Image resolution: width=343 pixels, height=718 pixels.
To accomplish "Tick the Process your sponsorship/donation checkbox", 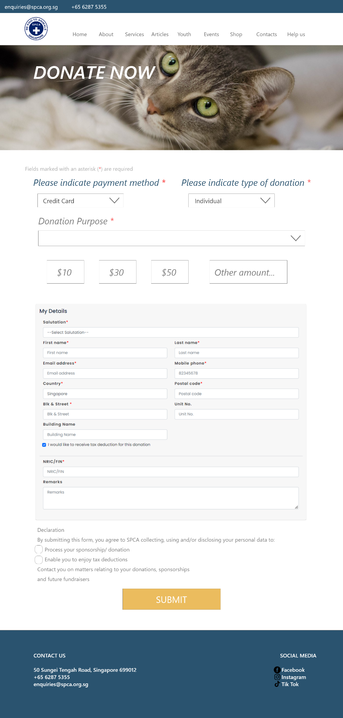I will coord(39,549).
